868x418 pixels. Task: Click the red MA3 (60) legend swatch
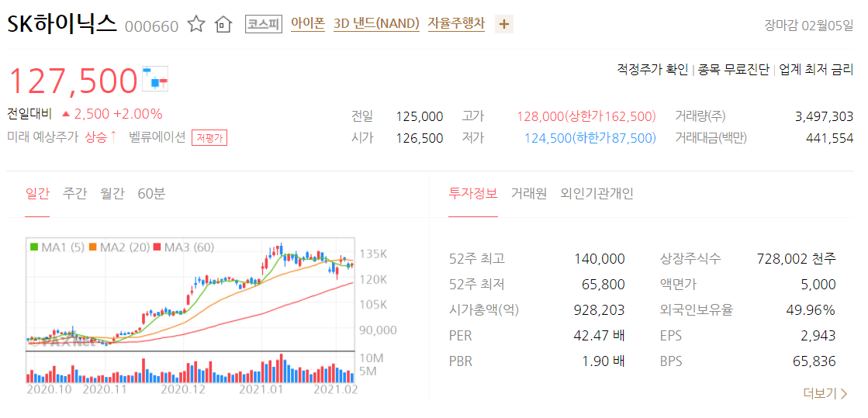coord(157,247)
